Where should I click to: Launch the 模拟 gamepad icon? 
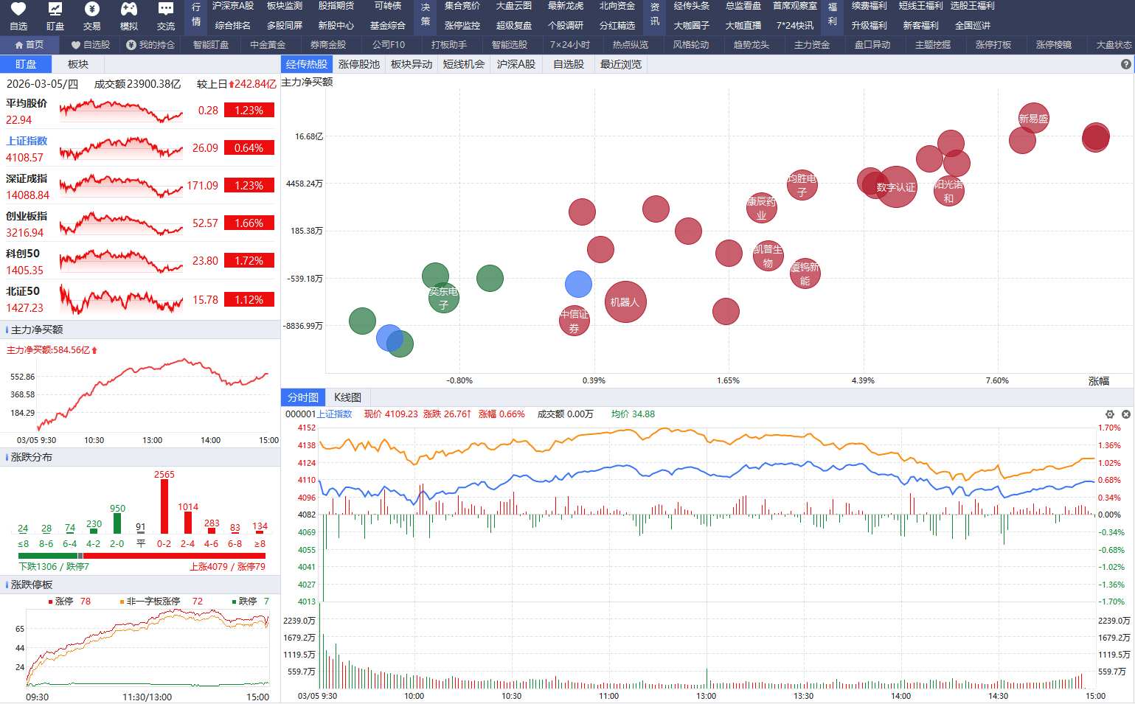[x=129, y=10]
